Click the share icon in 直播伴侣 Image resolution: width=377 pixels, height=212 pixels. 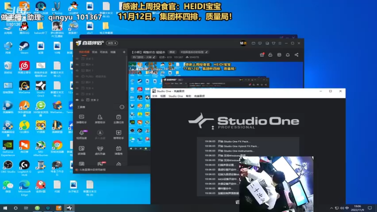pyautogui.click(x=296, y=55)
